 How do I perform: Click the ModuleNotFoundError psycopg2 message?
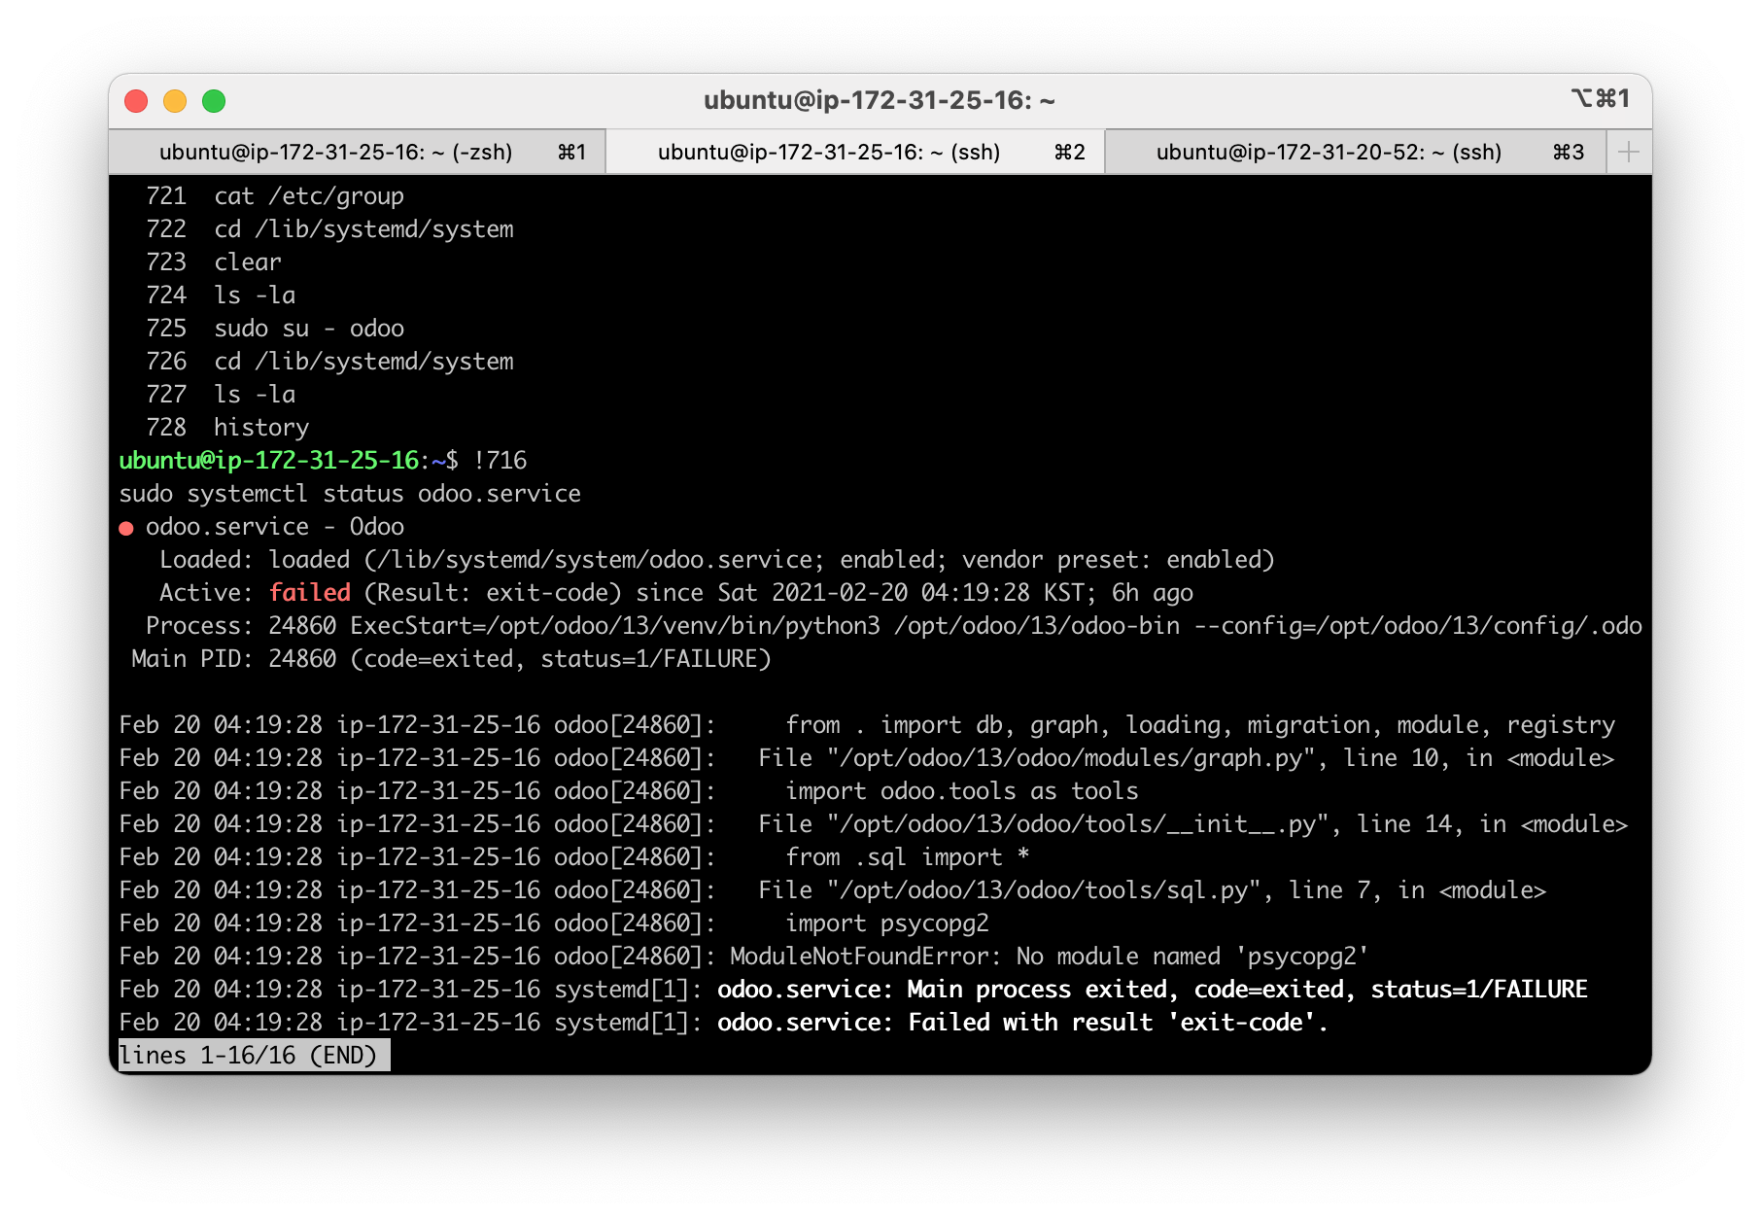click(x=1050, y=957)
